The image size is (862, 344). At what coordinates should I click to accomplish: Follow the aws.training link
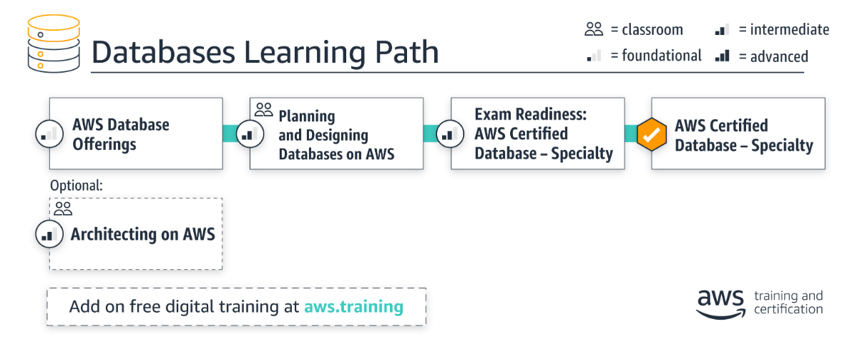(353, 307)
